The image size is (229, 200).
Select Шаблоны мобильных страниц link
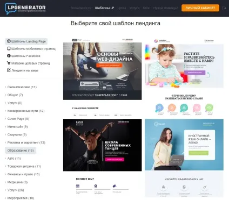[x=33, y=49]
